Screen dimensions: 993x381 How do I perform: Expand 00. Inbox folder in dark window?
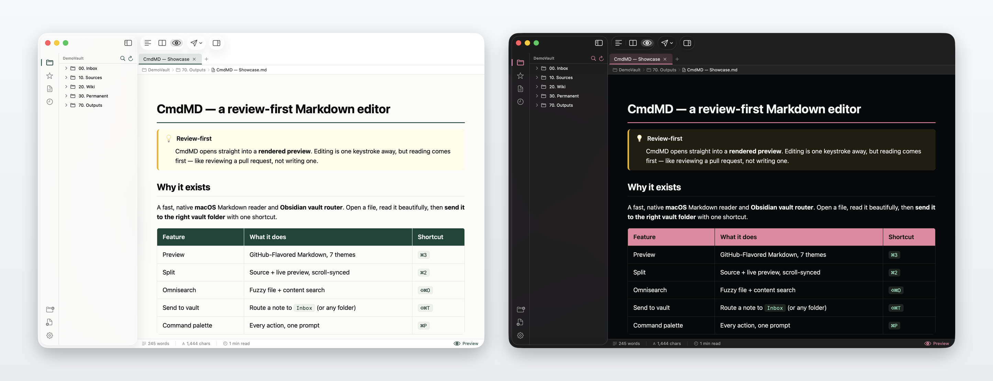537,68
